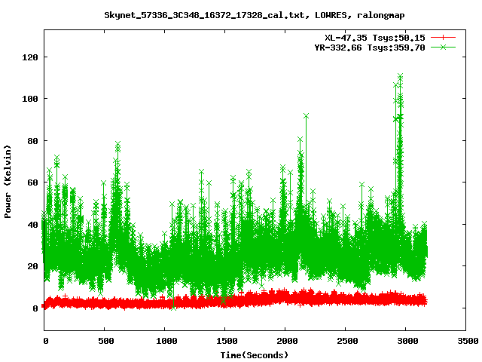Click the green YR legend line sample
The height and width of the screenshot is (362, 482).
click(x=443, y=48)
